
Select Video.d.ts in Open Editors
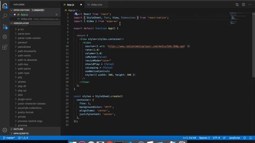[x=35, y=19]
